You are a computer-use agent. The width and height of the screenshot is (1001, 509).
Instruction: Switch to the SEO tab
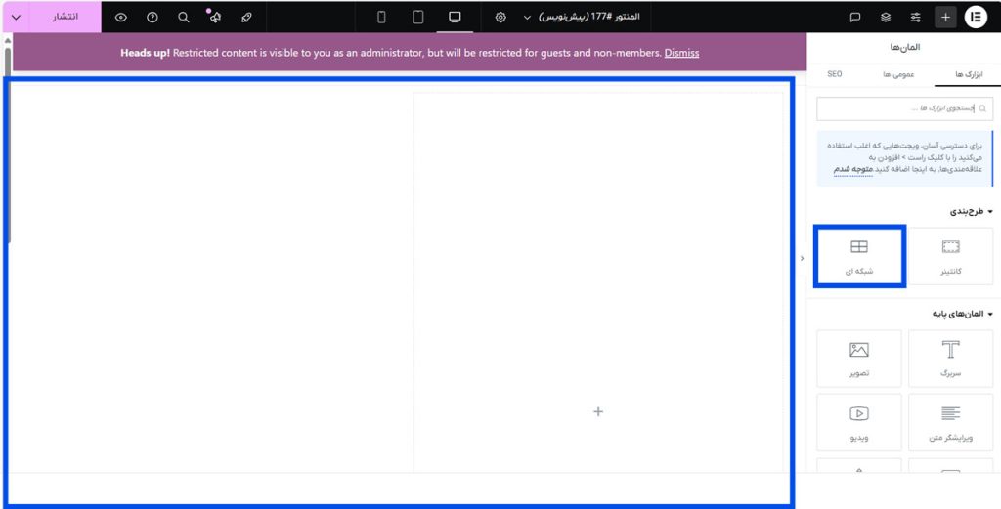point(835,73)
